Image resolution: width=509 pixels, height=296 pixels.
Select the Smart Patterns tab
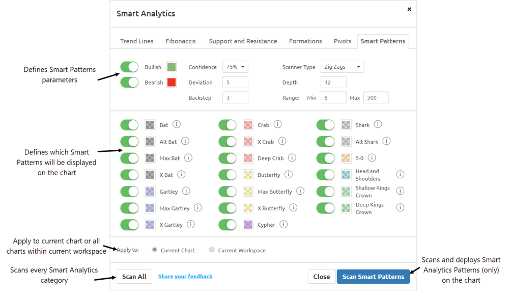(383, 41)
